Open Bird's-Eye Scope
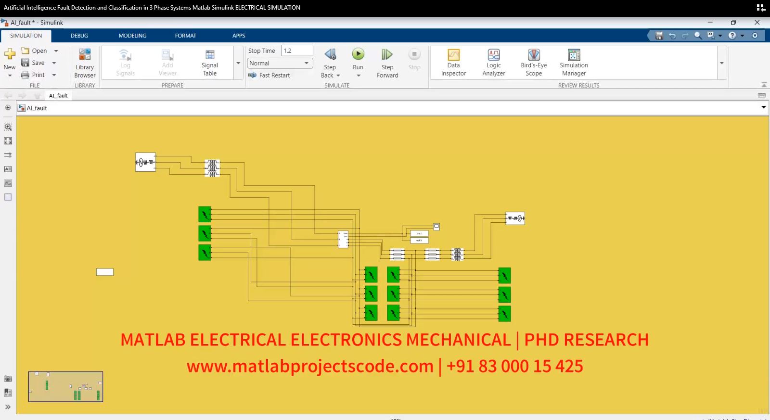This screenshot has height=420, width=770. (x=534, y=63)
